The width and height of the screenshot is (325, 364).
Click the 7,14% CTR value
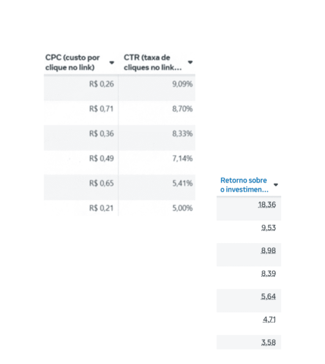pos(182,158)
